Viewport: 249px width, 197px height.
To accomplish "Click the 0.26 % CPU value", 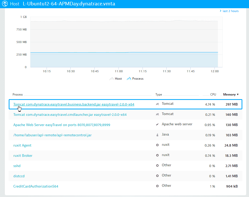I will (210, 145).
